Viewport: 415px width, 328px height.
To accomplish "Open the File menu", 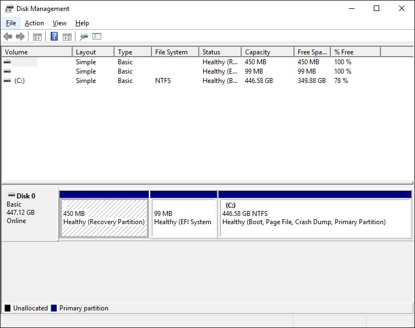I will coord(11,23).
